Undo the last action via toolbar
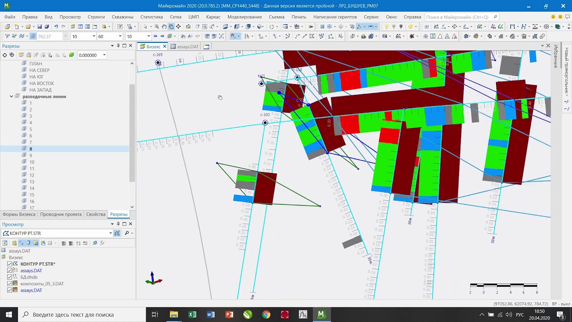The image size is (572, 322). (56, 27)
